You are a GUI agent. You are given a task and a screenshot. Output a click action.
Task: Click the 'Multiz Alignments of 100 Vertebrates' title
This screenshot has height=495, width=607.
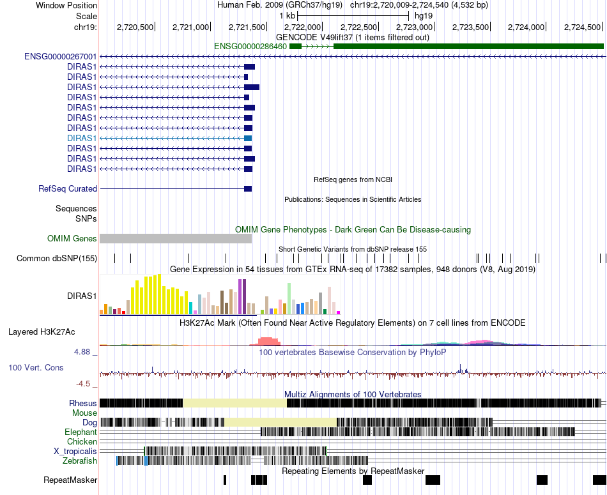click(353, 394)
